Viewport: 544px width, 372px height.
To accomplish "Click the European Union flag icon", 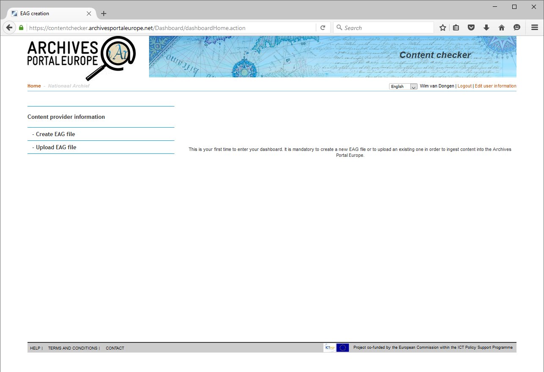I will tap(343, 347).
